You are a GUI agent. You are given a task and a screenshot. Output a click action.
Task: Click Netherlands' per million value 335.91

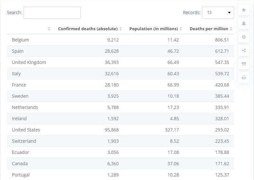pos(222,107)
